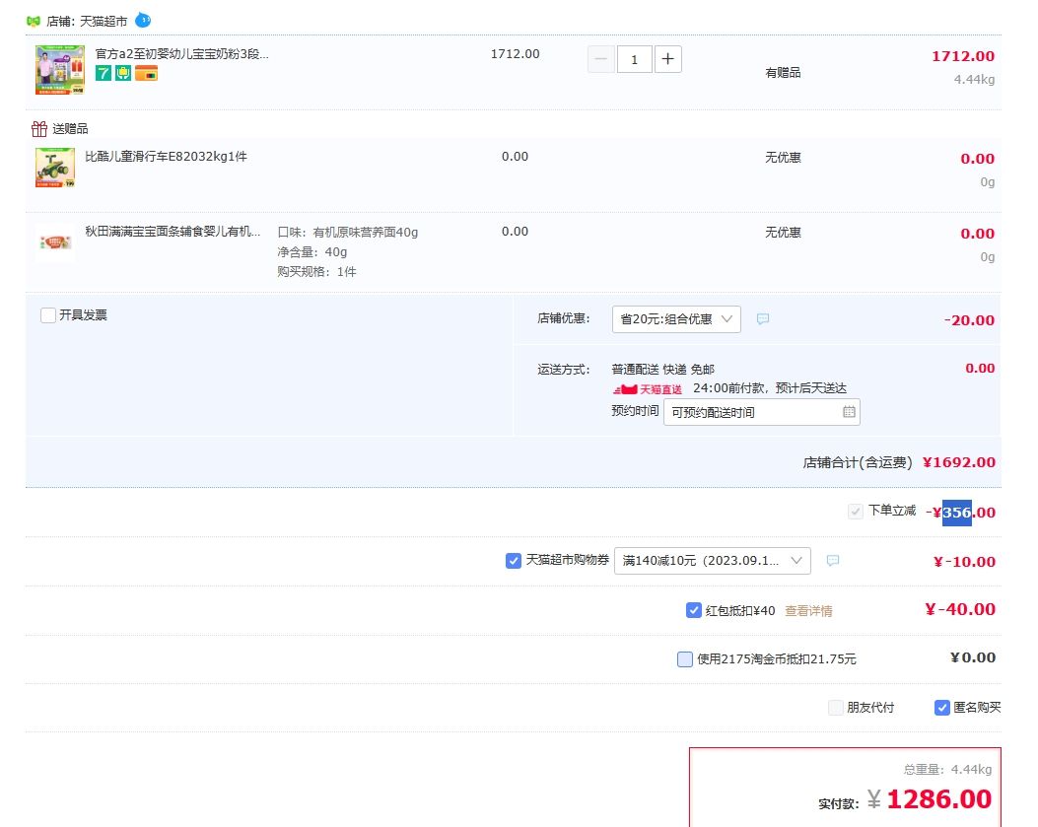Click the 24:00前付款 delivery estimate text

tap(770, 388)
